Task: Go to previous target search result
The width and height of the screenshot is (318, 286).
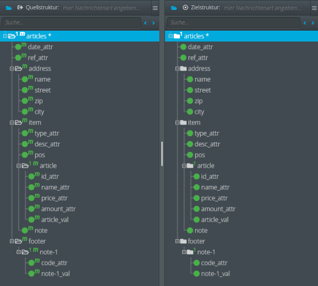Action: pos(305,23)
